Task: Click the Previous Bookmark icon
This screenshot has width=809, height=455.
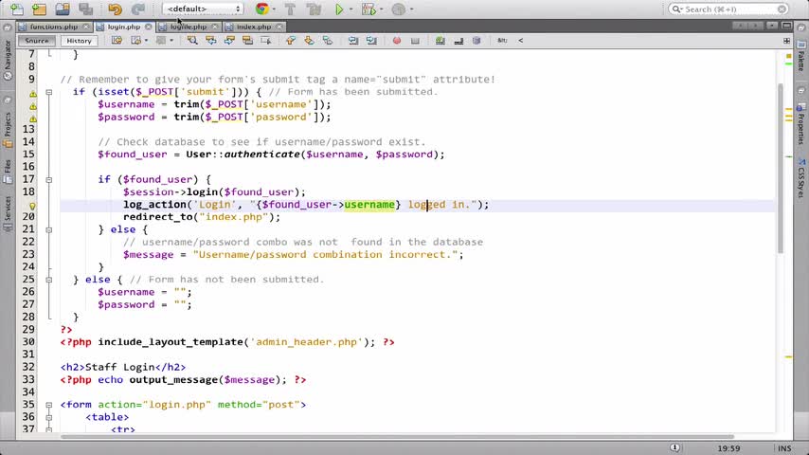Action: point(291,40)
